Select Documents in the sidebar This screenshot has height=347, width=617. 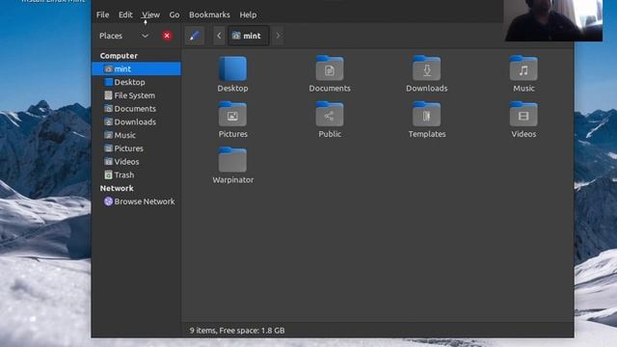(136, 109)
